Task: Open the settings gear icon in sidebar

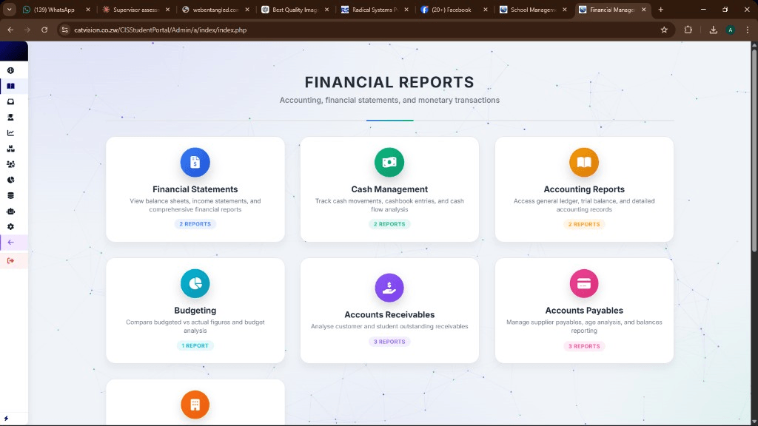Action: (x=10, y=226)
